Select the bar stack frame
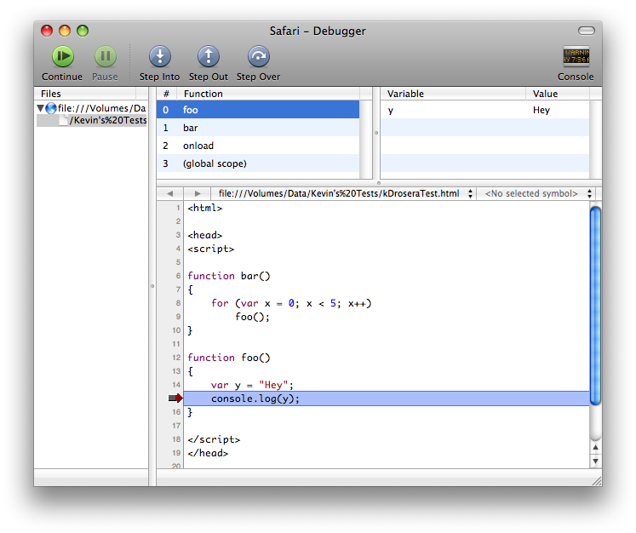The width and height of the screenshot is (636, 533). pyautogui.click(x=258, y=128)
